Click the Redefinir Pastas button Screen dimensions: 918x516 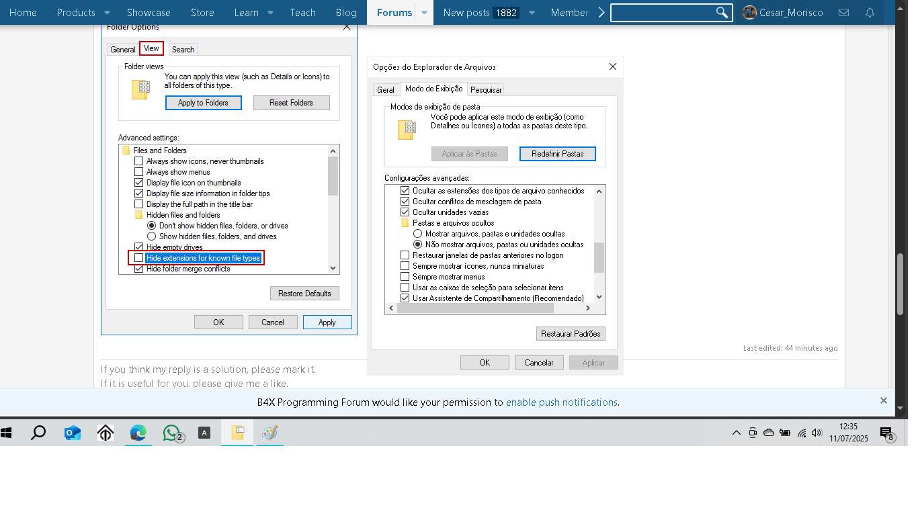click(558, 154)
